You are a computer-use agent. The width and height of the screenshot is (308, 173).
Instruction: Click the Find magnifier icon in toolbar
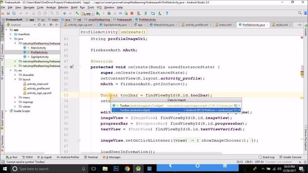[51, 13]
